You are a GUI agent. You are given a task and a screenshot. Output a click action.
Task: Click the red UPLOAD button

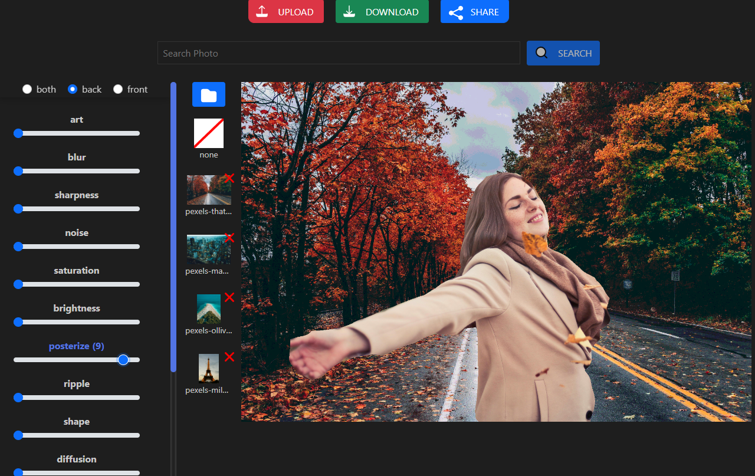click(286, 12)
